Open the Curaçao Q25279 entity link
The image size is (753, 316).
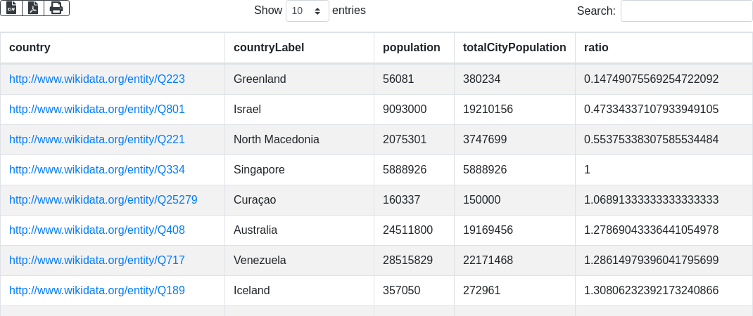[103, 200]
